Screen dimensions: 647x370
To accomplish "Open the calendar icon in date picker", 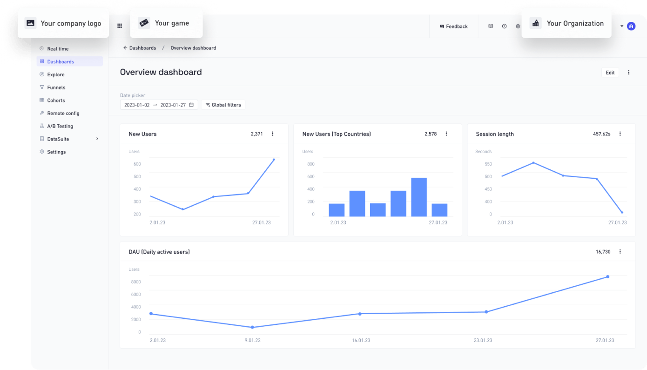I will 191,105.
